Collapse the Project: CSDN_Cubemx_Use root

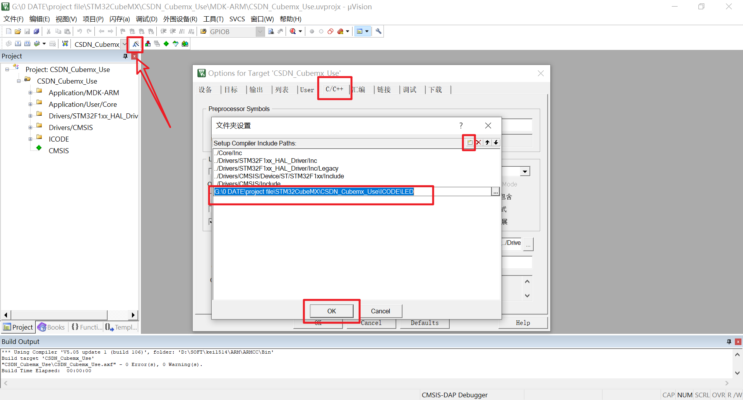click(7, 70)
